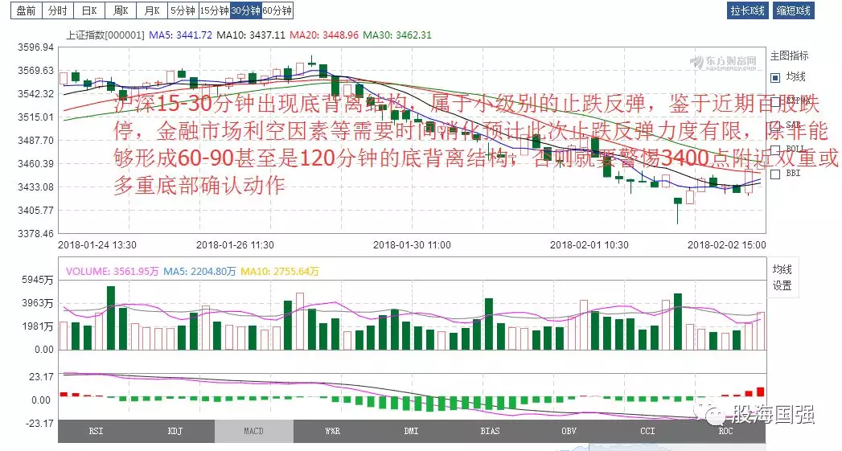This screenshot has width=842, height=451.
Task: Open the 周K weekly candlestick tab
Action: coord(121,10)
